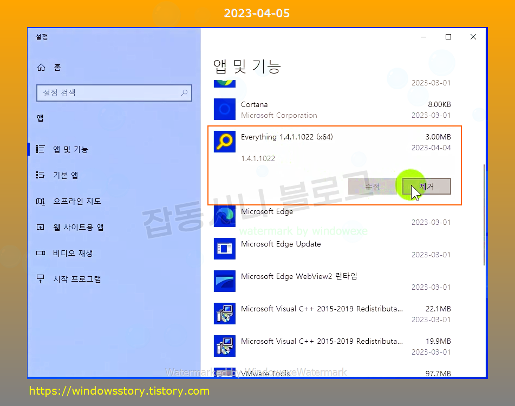
Task: Click the 1.4.1.1022 version number text
Action: 258,158
